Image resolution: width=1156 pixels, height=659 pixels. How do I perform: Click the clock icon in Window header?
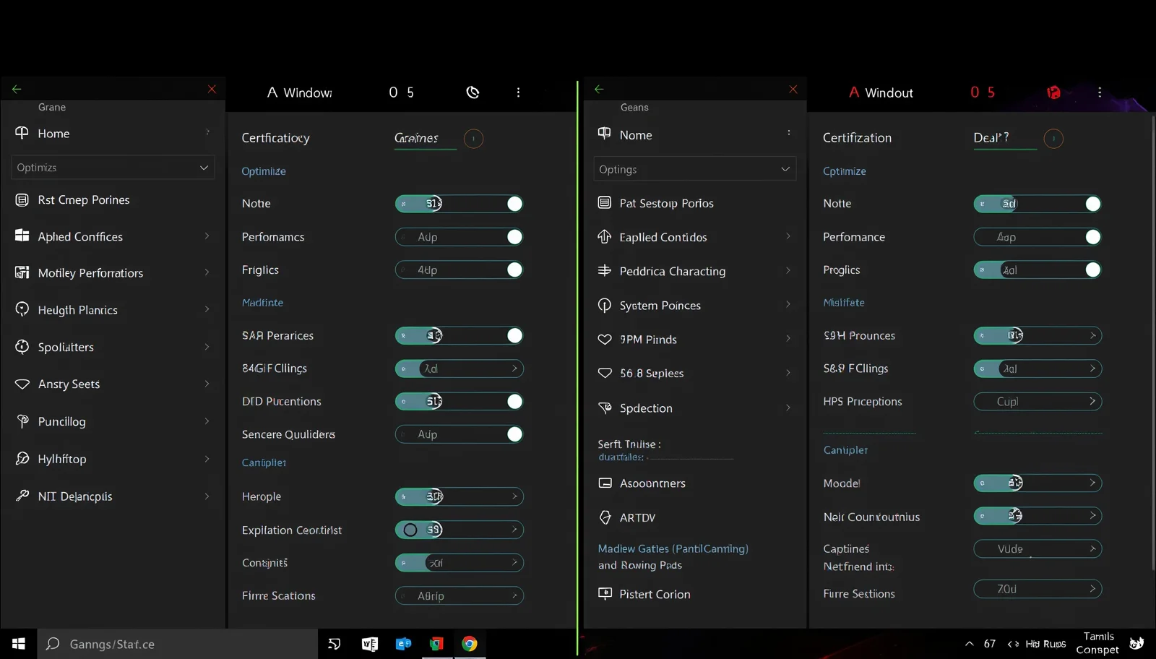coord(473,92)
